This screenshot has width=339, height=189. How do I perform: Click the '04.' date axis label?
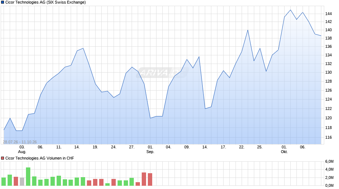168,147
